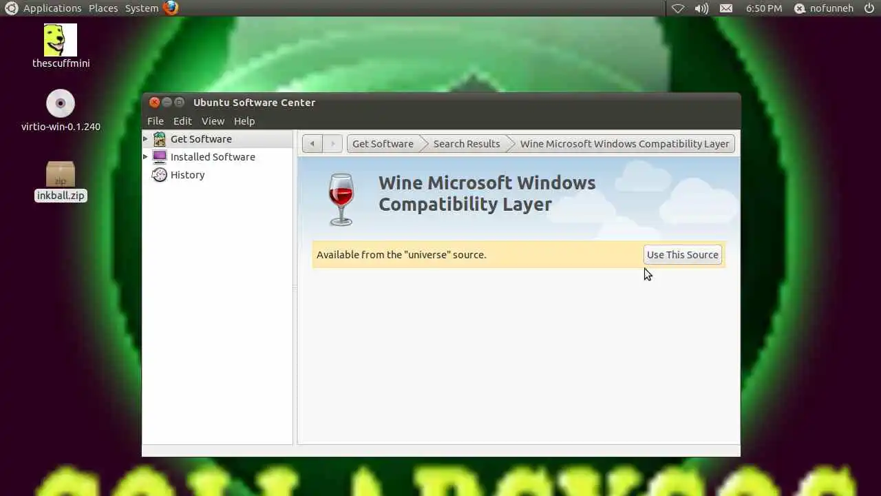Open the Places menu in top panel
Image resolution: width=881 pixels, height=496 pixels.
(x=103, y=8)
